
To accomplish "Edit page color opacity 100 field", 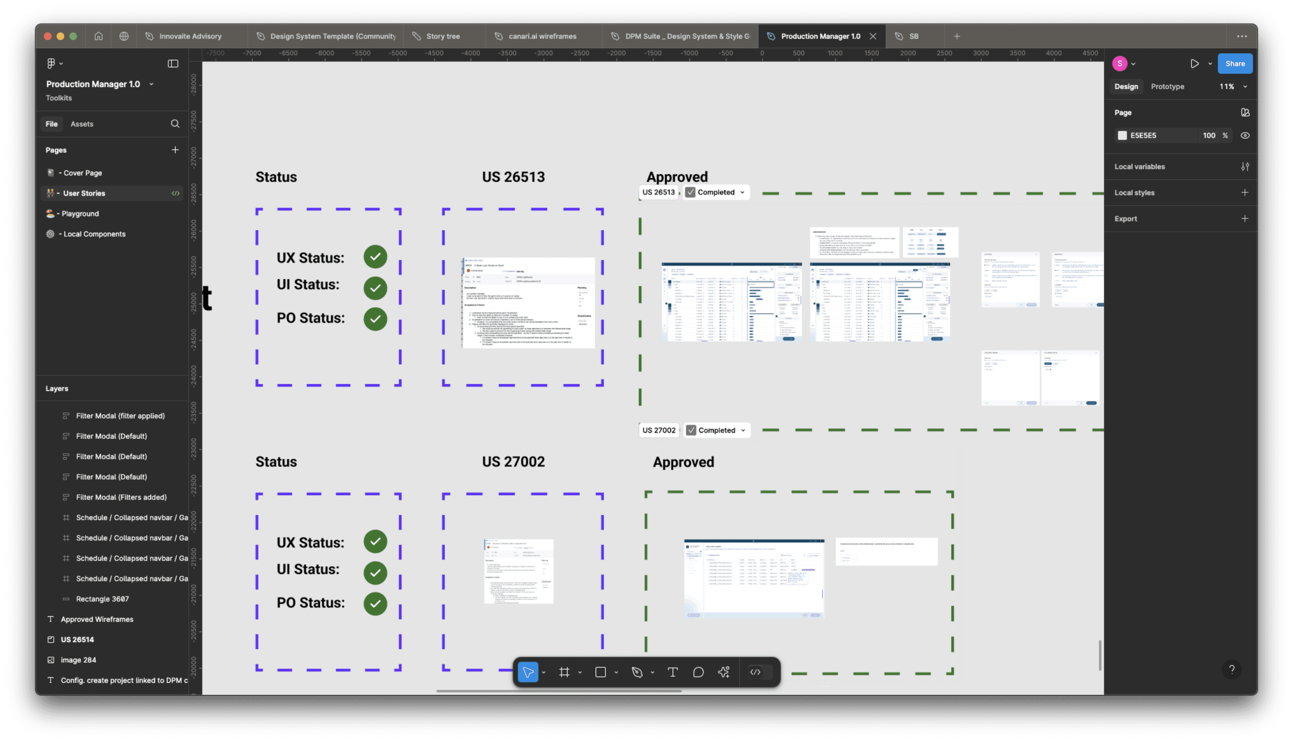I will 1209,135.
